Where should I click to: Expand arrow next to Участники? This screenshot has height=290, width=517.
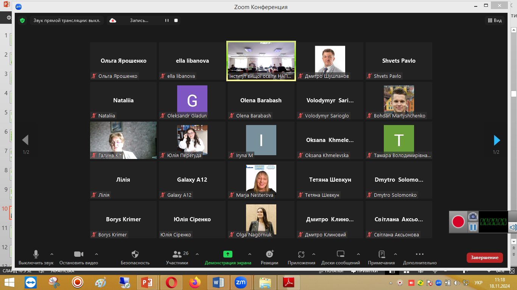point(197,254)
